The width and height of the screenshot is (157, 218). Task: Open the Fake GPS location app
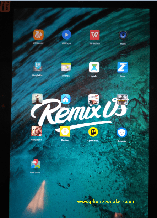36,164
